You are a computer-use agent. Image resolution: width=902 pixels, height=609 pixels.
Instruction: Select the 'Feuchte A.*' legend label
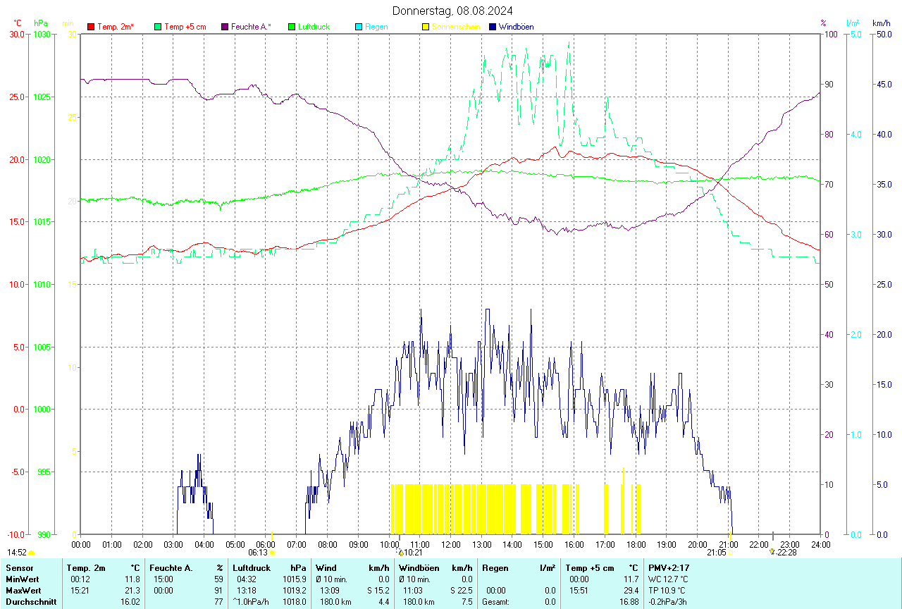click(x=251, y=27)
